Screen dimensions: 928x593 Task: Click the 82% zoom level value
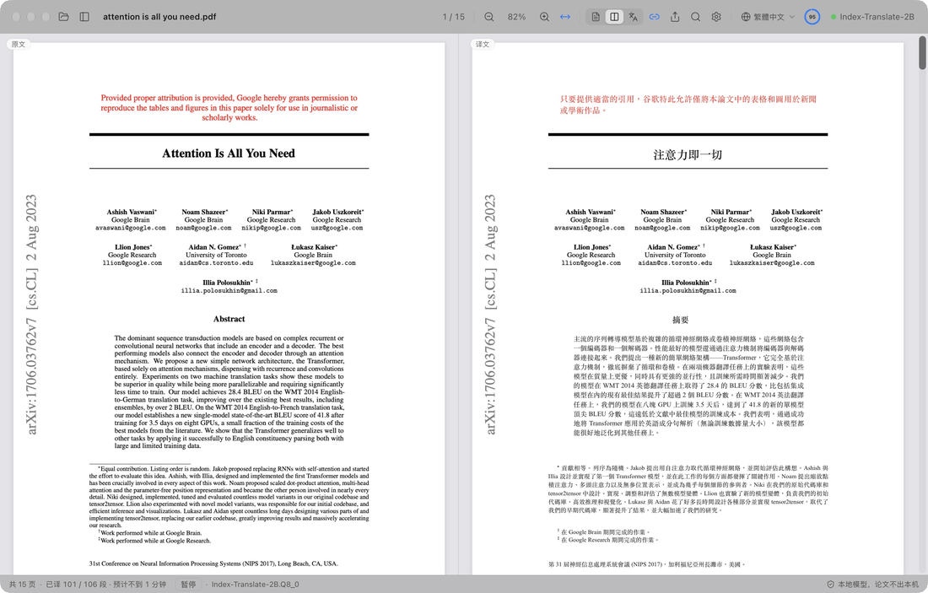[x=516, y=17]
